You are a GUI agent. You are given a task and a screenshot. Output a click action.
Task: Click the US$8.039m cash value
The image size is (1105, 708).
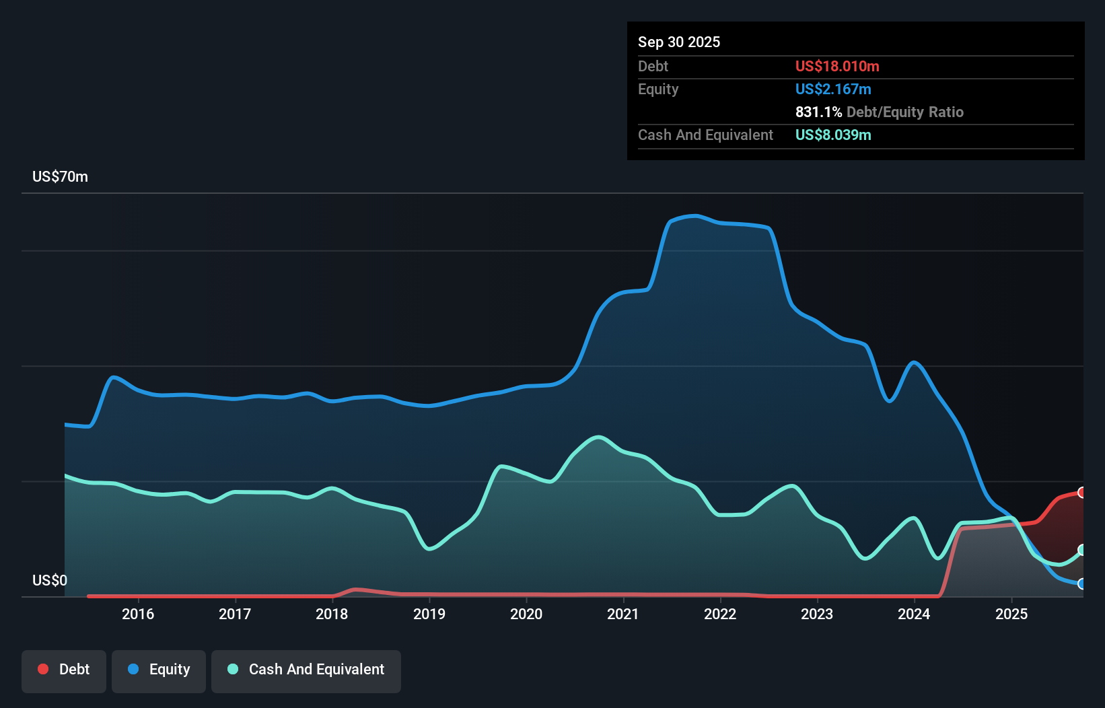point(833,135)
